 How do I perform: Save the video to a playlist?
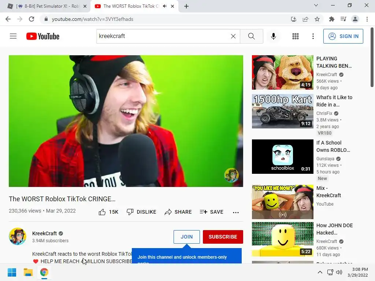(211, 212)
